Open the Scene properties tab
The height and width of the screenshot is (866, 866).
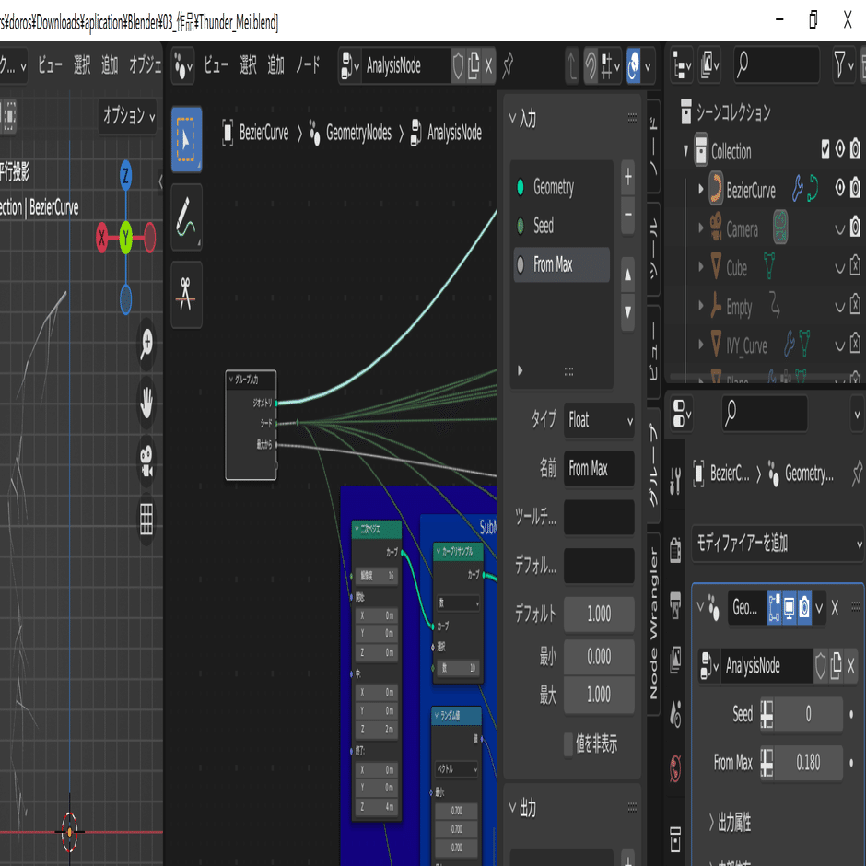[x=675, y=714]
